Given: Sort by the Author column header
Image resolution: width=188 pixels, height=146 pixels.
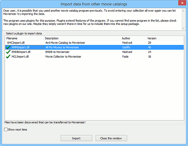Looking at the screenshot, I should (133, 38).
